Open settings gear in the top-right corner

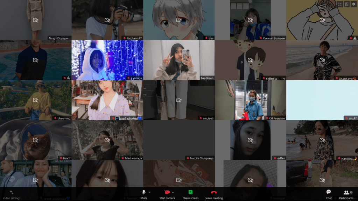coord(353,4)
